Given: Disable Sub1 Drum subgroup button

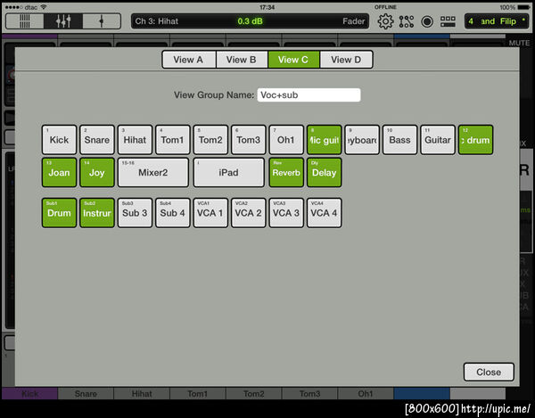Looking at the screenshot, I should point(60,213).
